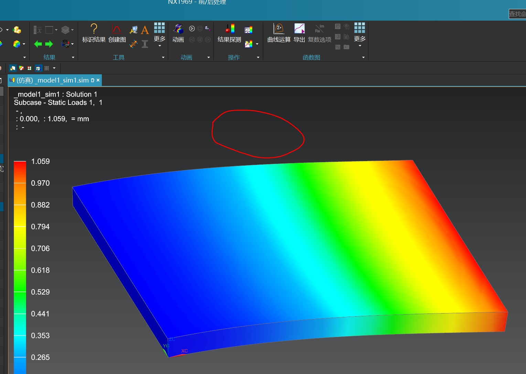This screenshot has width=526, height=374.
Task: Play the animation
Action: click(x=192, y=29)
